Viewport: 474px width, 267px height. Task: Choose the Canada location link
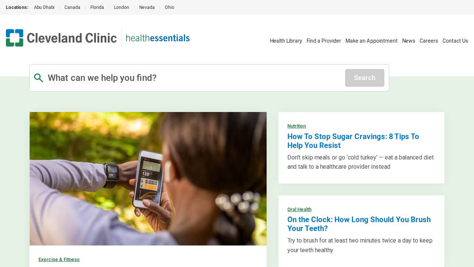pyautogui.click(x=72, y=7)
